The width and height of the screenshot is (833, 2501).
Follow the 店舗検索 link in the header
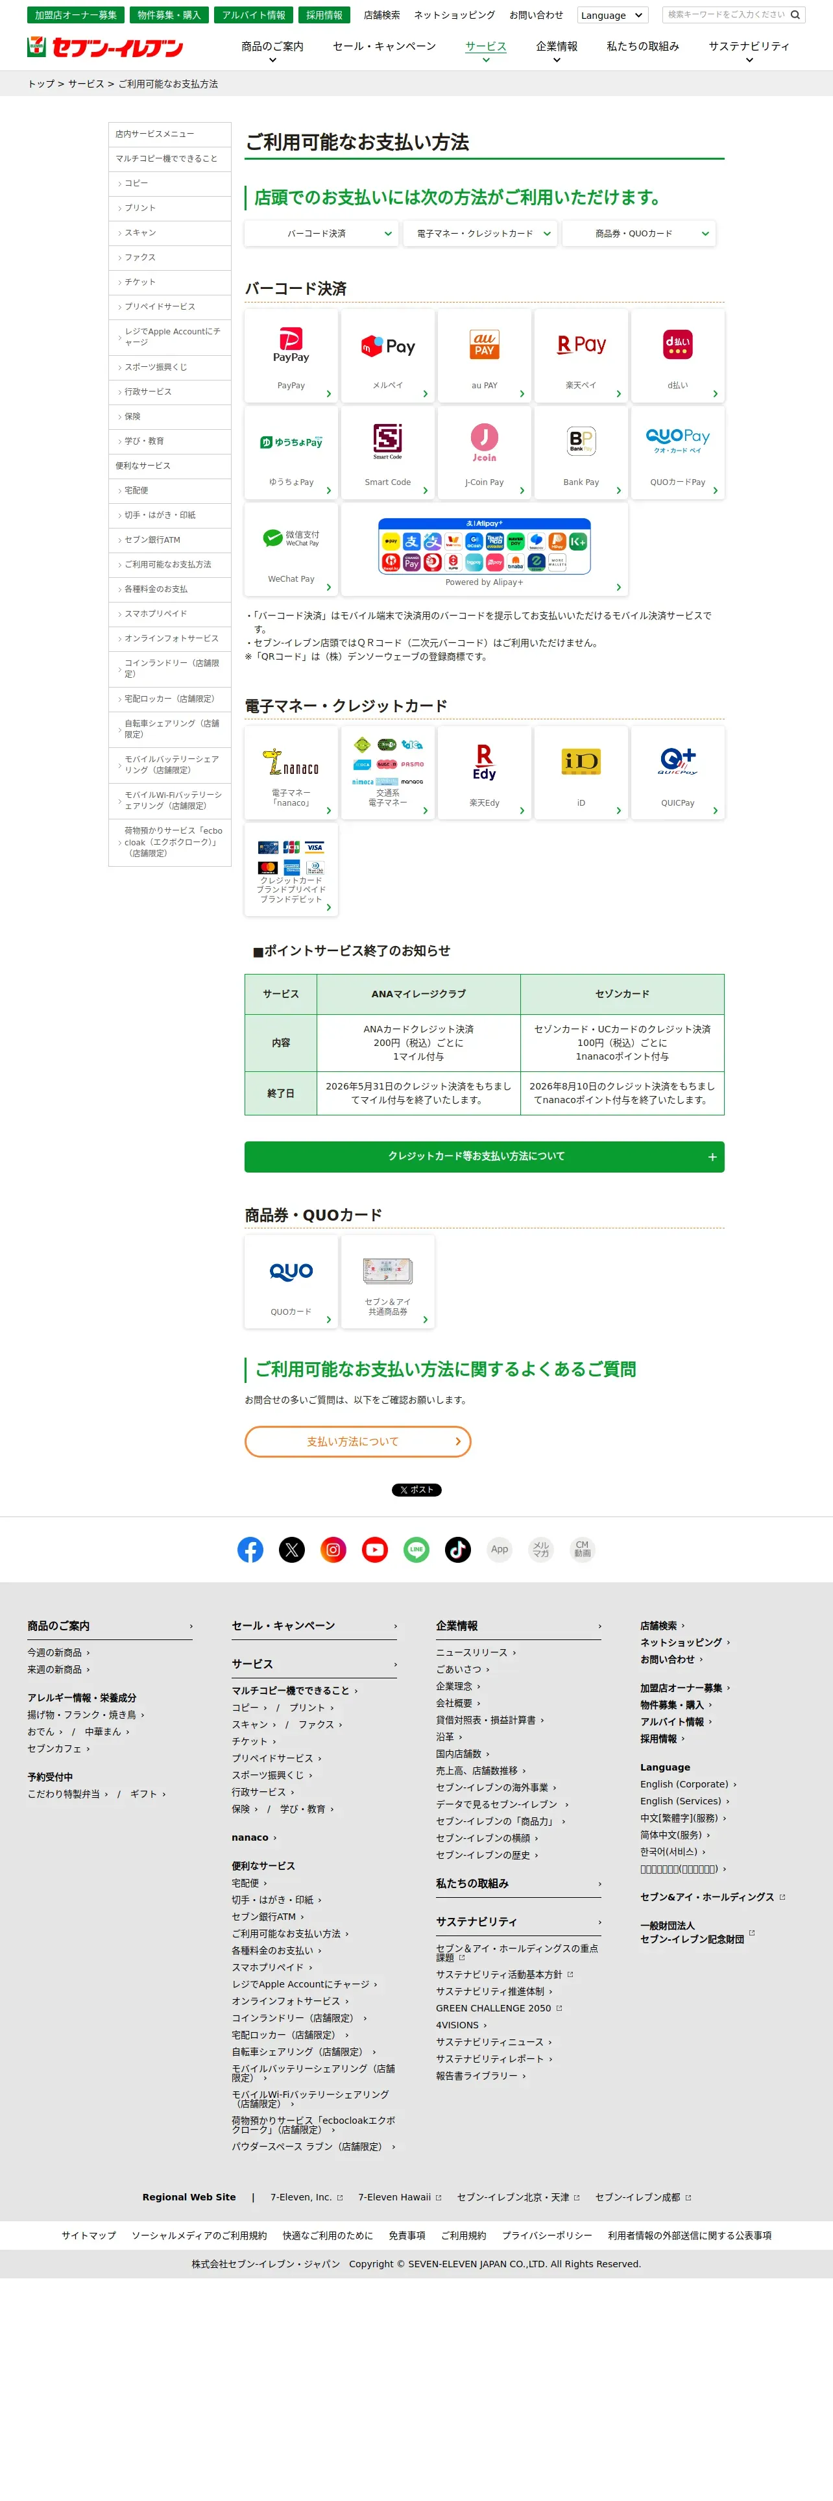pos(382,16)
